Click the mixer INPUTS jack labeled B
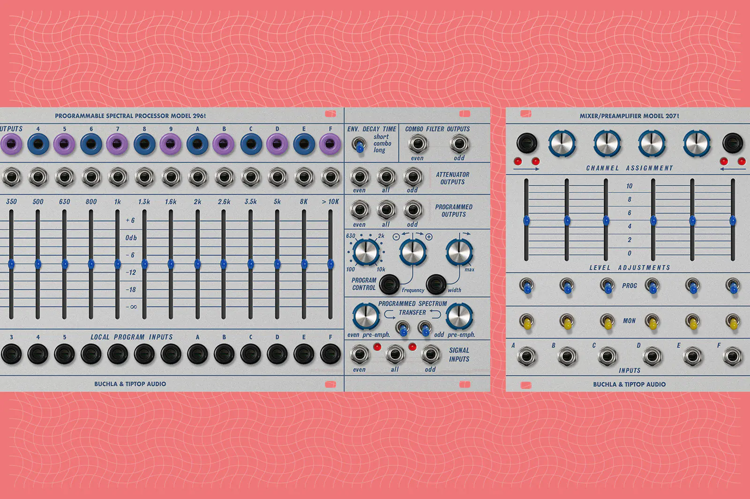Image resolution: width=750 pixels, height=499 pixels. tap(567, 357)
